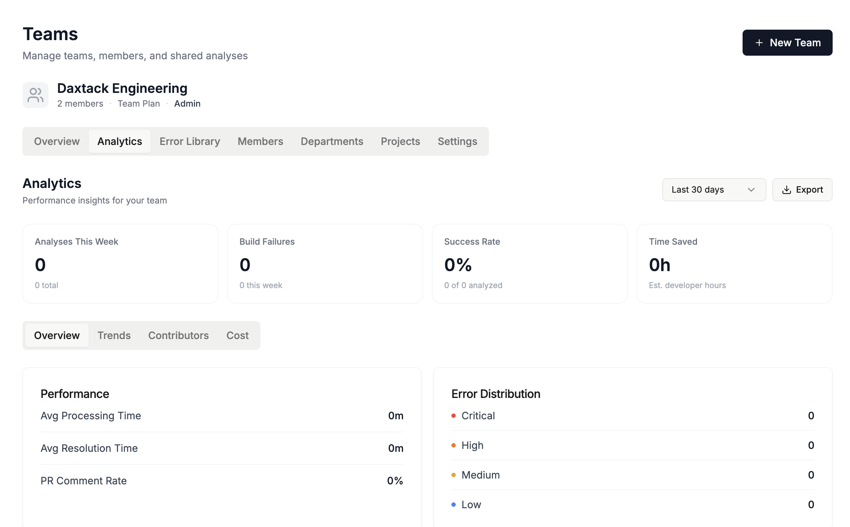Viewport: 850px width, 527px height.
Task: Click the team avatar icon beside Daxtack Engineering
Action: pyautogui.click(x=35, y=95)
